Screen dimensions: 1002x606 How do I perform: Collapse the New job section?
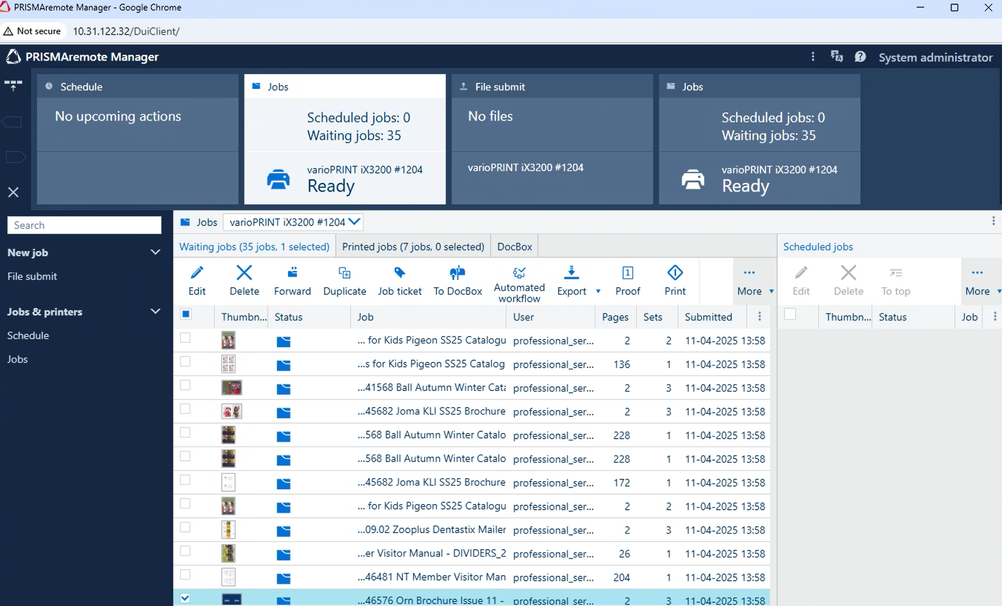tap(155, 252)
